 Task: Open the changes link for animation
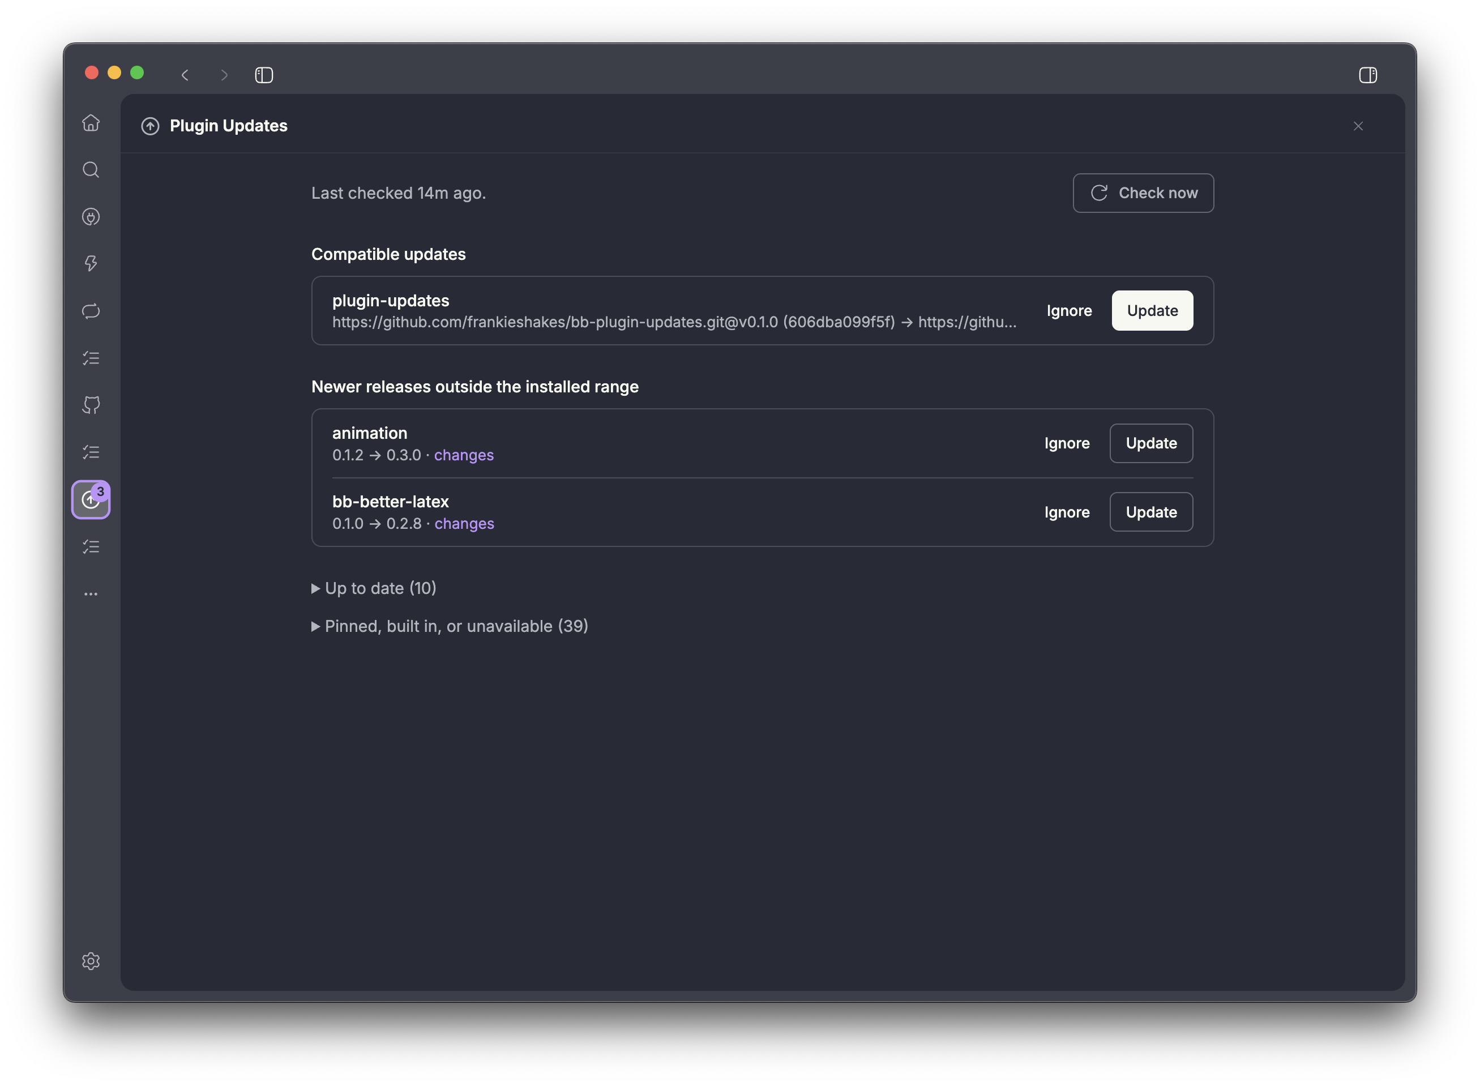pyautogui.click(x=463, y=456)
